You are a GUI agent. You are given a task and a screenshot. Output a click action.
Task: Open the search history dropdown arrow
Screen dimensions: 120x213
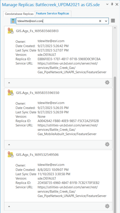tap(106, 21)
